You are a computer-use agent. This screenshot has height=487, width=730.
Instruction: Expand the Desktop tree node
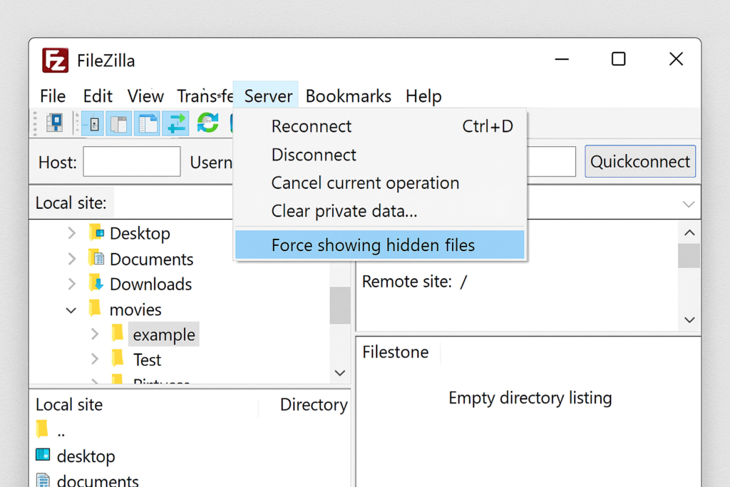[71, 232]
